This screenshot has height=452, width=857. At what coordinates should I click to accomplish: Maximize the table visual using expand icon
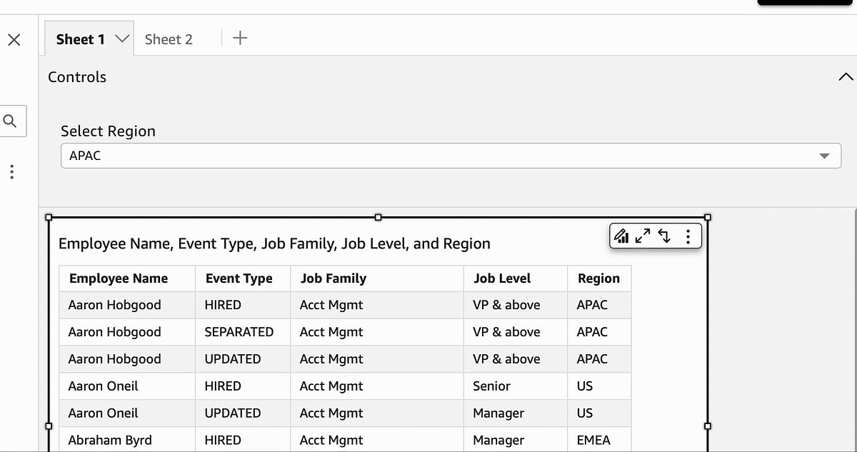[641, 235]
